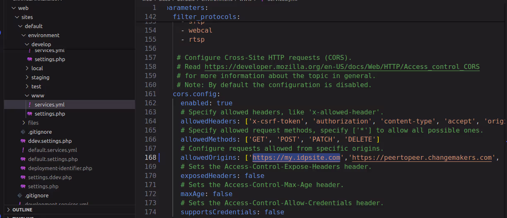Click the 'allowedHeaders' key
This screenshot has width=507, height=218.
(x=208, y=121)
